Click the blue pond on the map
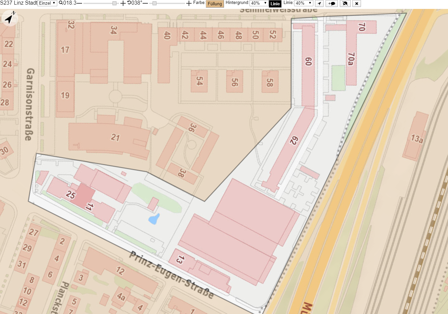Viewport: 448px width, 314px height. [x=154, y=219]
